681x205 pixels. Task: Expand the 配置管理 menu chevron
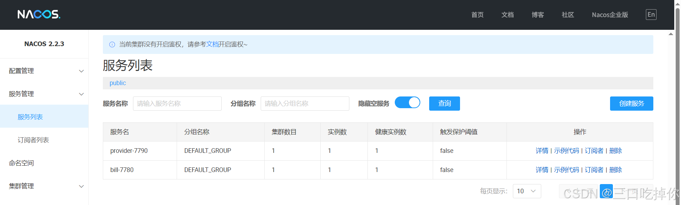81,71
